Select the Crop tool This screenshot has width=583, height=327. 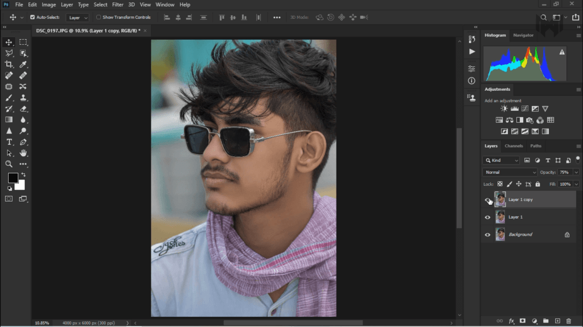(9, 65)
